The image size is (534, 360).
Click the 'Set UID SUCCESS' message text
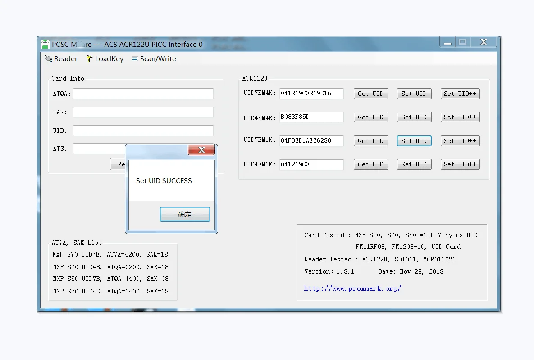click(x=164, y=181)
